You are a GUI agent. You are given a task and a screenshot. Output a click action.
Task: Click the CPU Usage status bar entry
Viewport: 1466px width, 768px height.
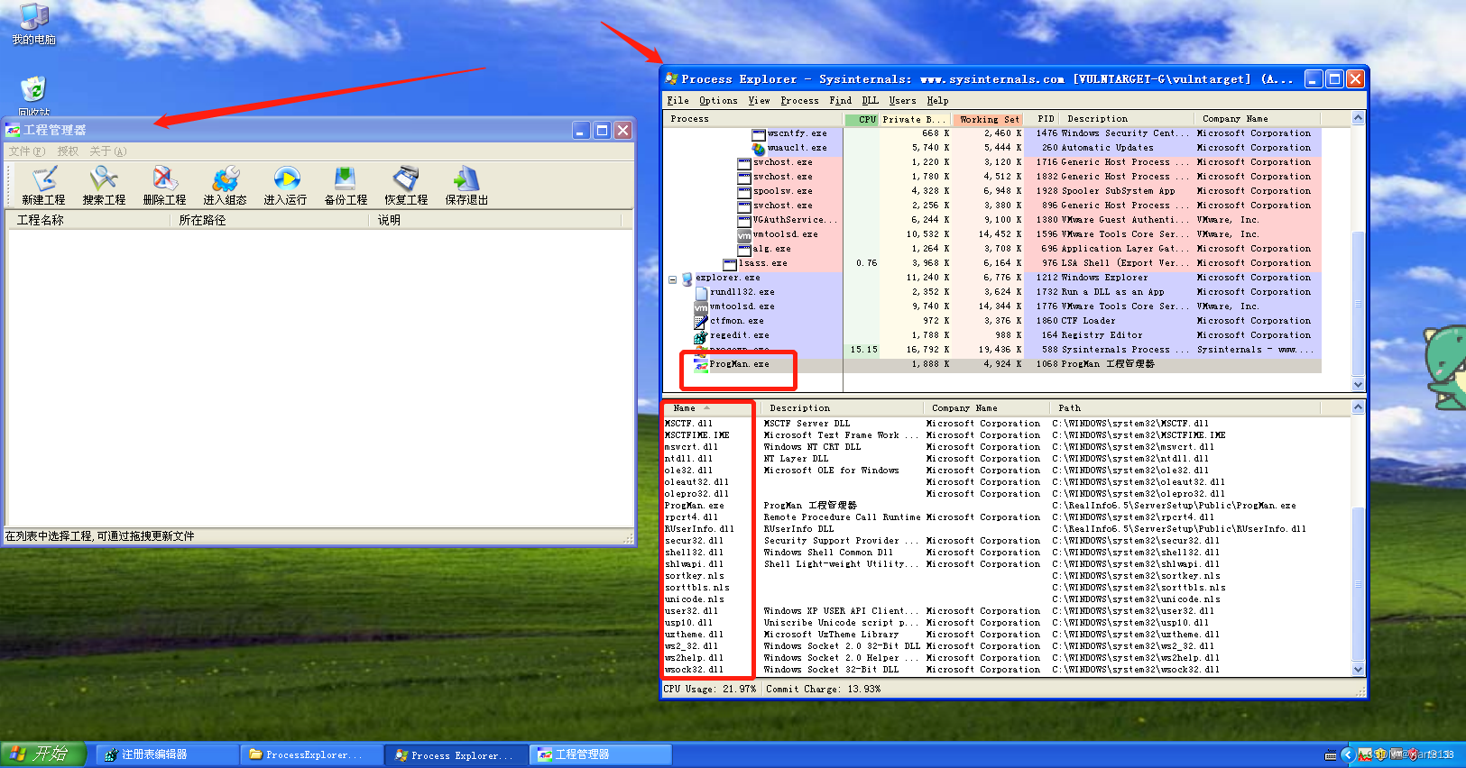(710, 689)
